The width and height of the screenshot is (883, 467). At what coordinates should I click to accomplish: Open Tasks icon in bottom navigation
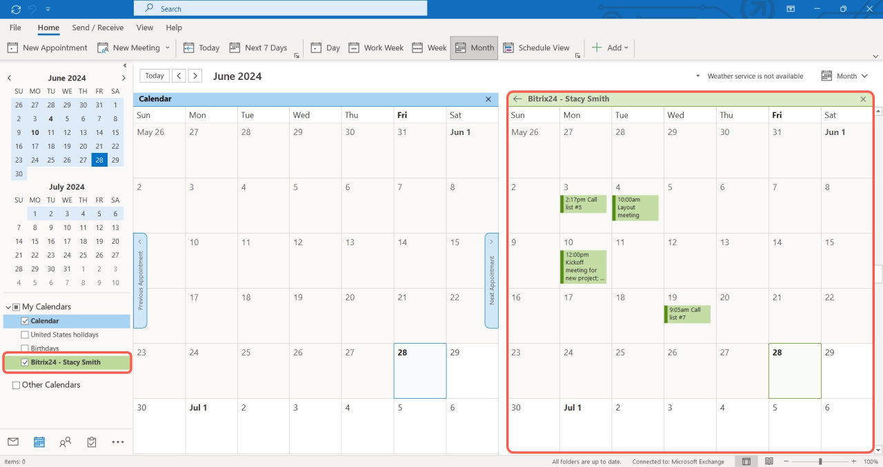(x=92, y=442)
